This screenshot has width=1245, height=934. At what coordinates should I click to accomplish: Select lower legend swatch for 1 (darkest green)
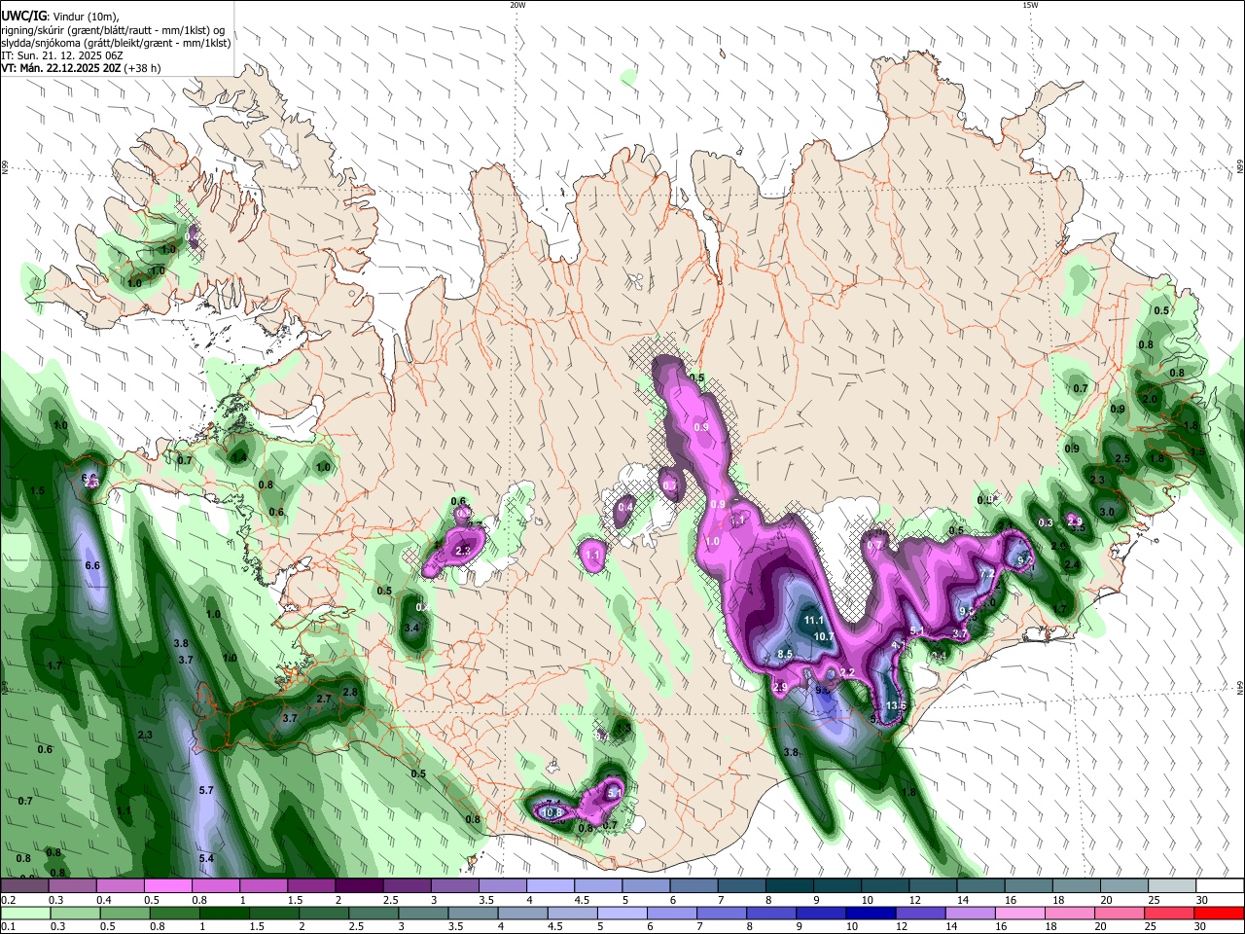point(223,913)
